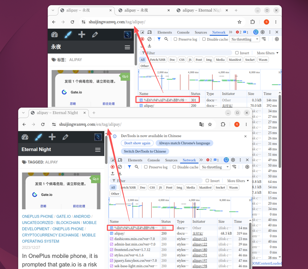Open the No throttling dropdown in the rear DevTools
The height and width of the screenshot is (269, 308).
[x=245, y=39]
